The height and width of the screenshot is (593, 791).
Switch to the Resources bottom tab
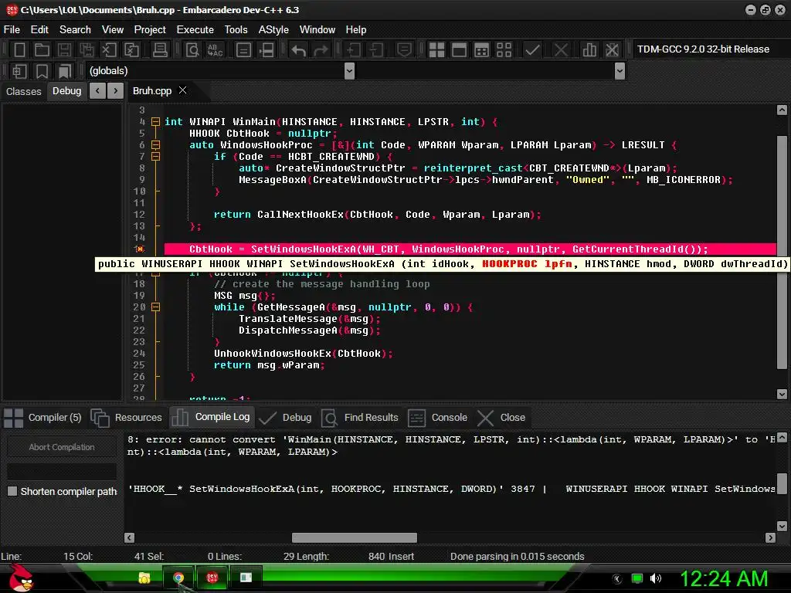pyautogui.click(x=127, y=418)
